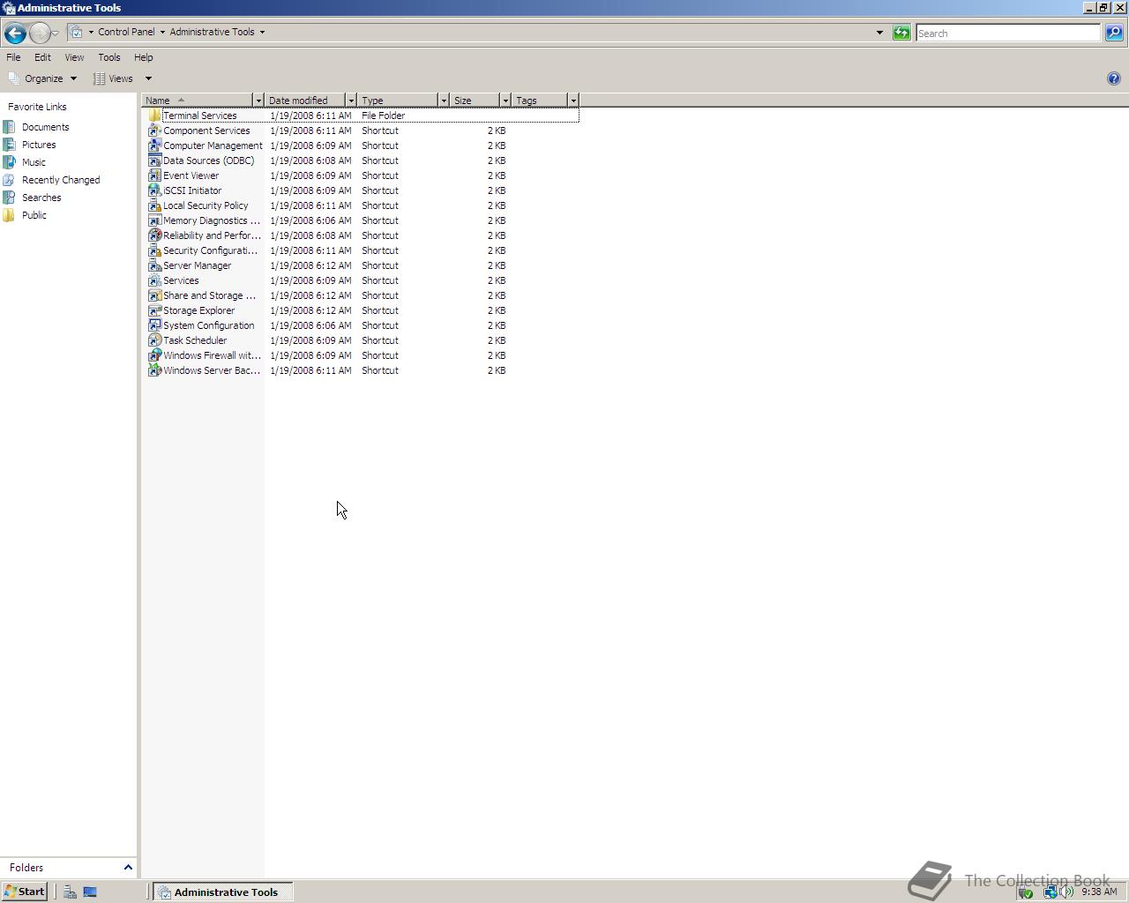Image resolution: width=1129 pixels, height=903 pixels.
Task: Open the Size column filter dropdown
Action: click(x=505, y=101)
